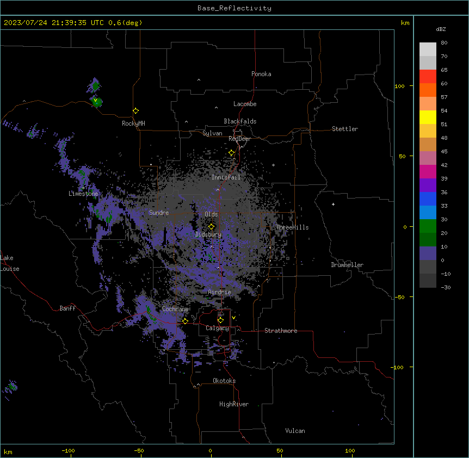Click the ThreeHills town label
The image size is (469, 458).
point(292,227)
